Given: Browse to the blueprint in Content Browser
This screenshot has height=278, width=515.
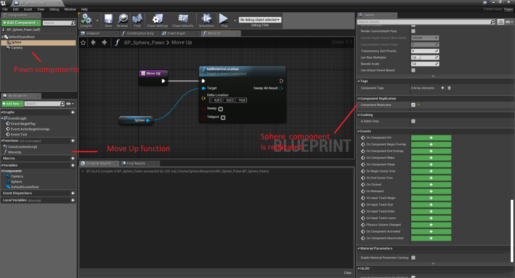Looking at the screenshot, I should [124, 20].
